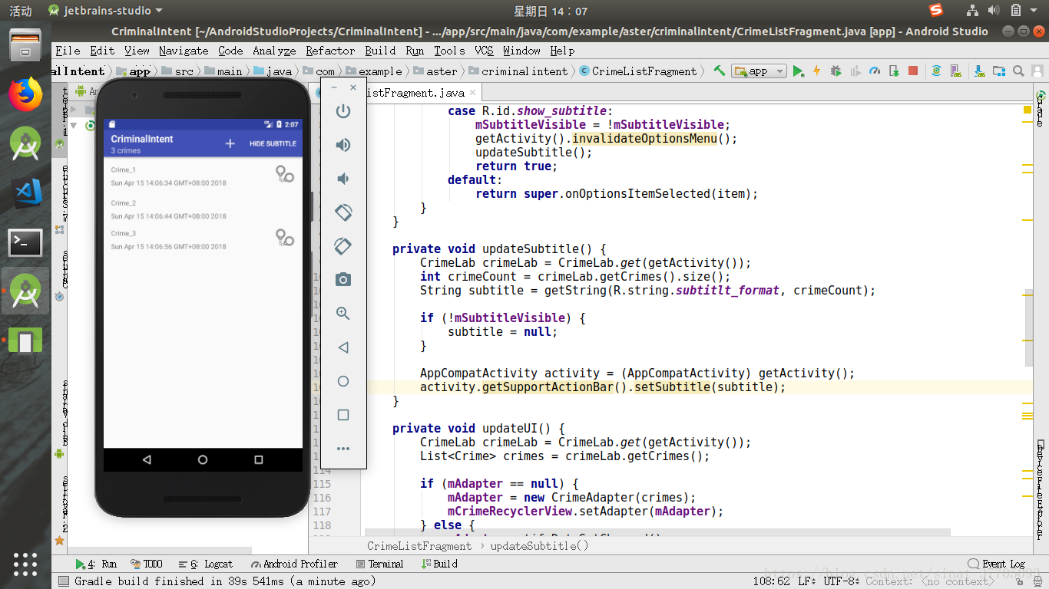Sync project with Gradle files icon

tap(936, 71)
